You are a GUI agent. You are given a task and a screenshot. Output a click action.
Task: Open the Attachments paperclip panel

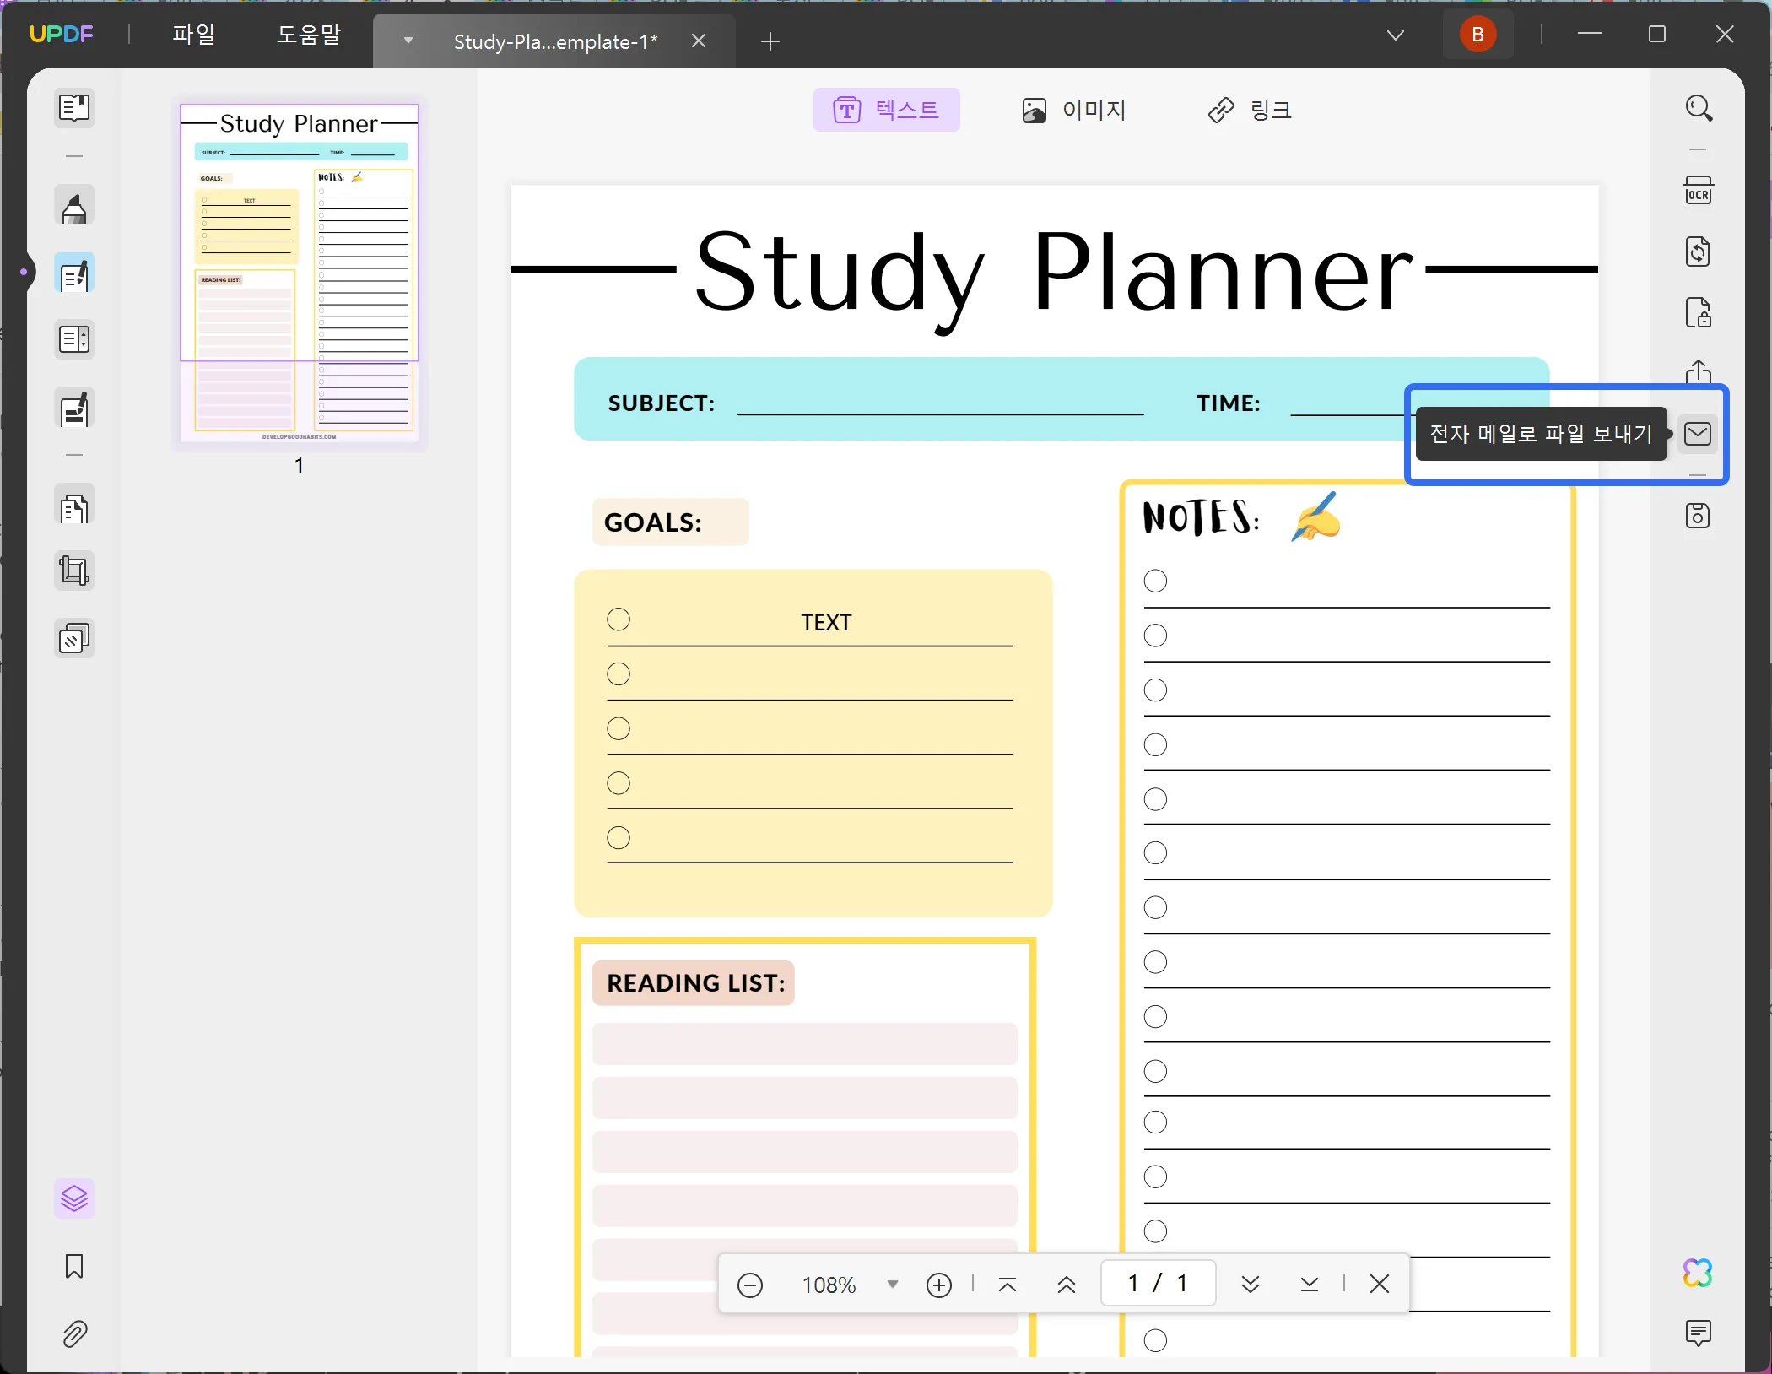tap(74, 1333)
